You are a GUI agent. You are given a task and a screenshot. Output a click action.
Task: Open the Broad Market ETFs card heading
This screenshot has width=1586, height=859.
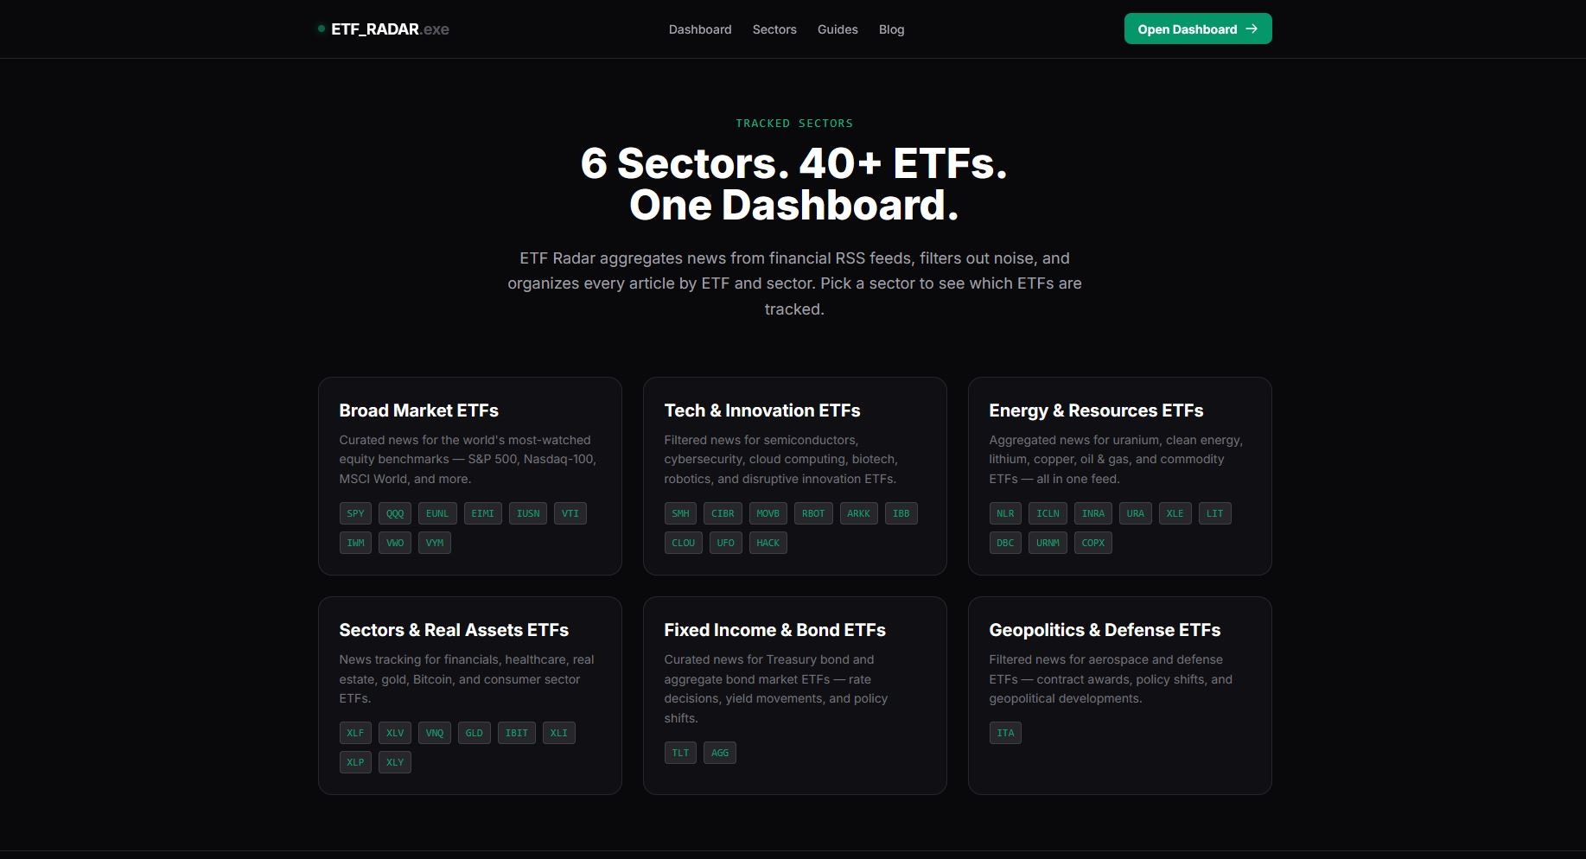(418, 410)
